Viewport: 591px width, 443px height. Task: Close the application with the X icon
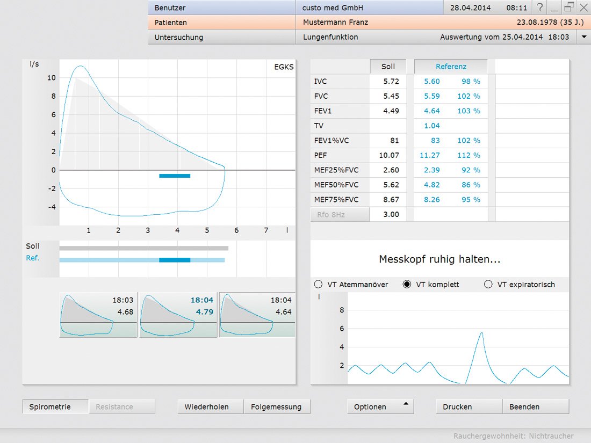pyautogui.click(x=583, y=8)
